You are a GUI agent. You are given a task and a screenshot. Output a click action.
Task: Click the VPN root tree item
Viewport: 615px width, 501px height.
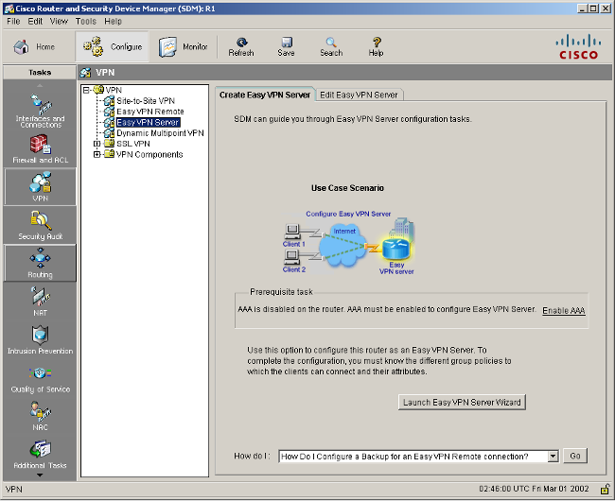coord(114,90)
